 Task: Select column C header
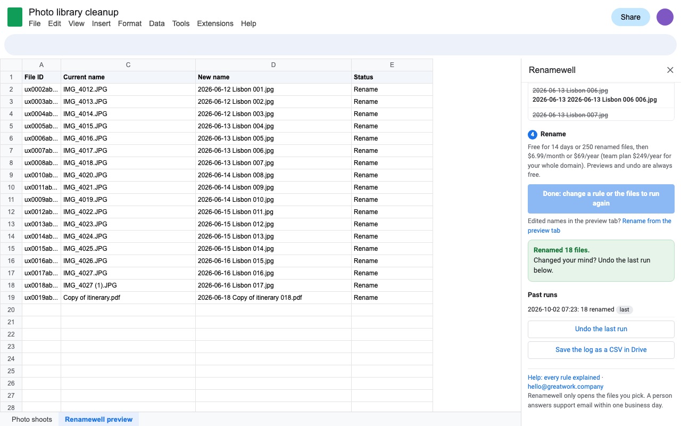128,65
